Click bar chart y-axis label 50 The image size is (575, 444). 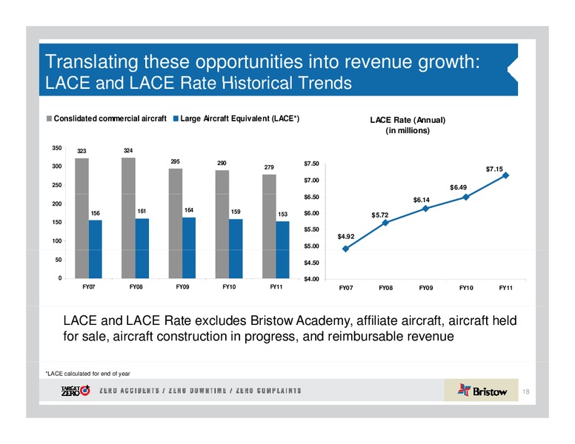59,260
